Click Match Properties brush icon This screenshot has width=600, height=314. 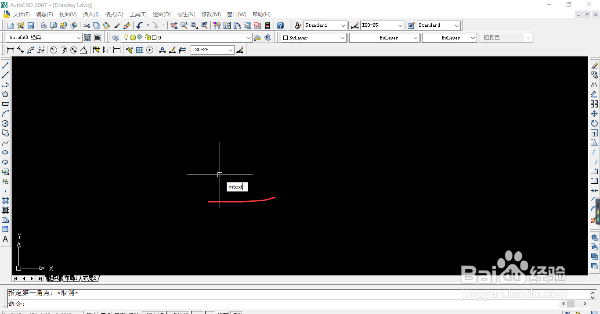click(x=117, y=25)
